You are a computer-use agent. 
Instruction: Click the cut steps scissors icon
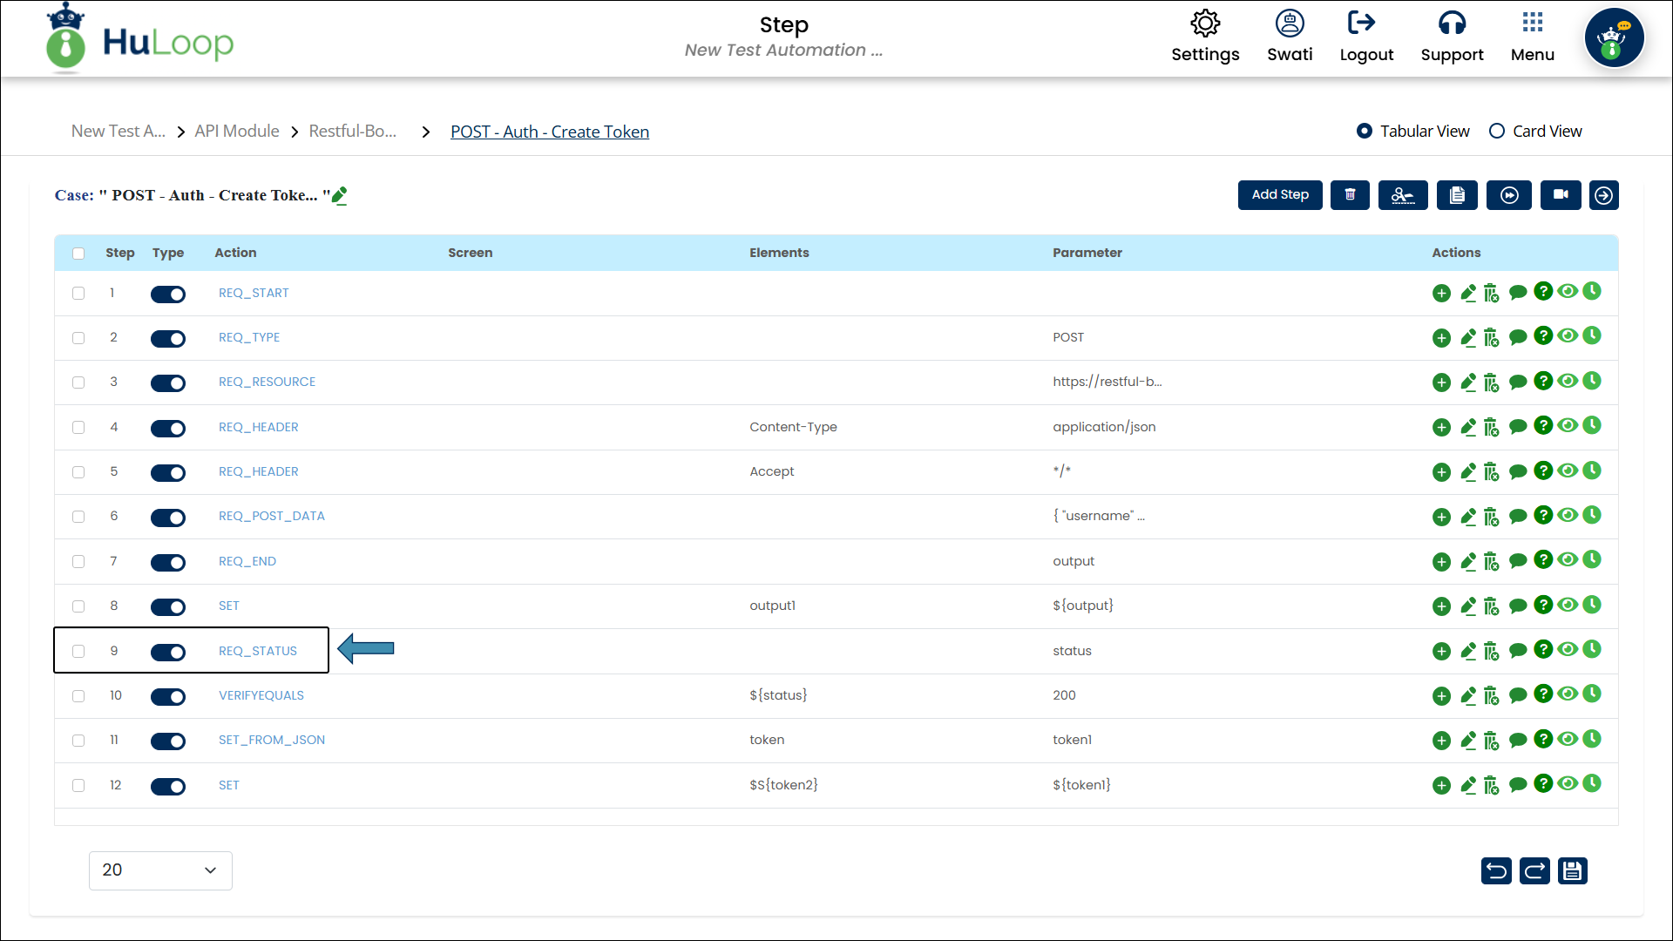(x=1402, y=195)
